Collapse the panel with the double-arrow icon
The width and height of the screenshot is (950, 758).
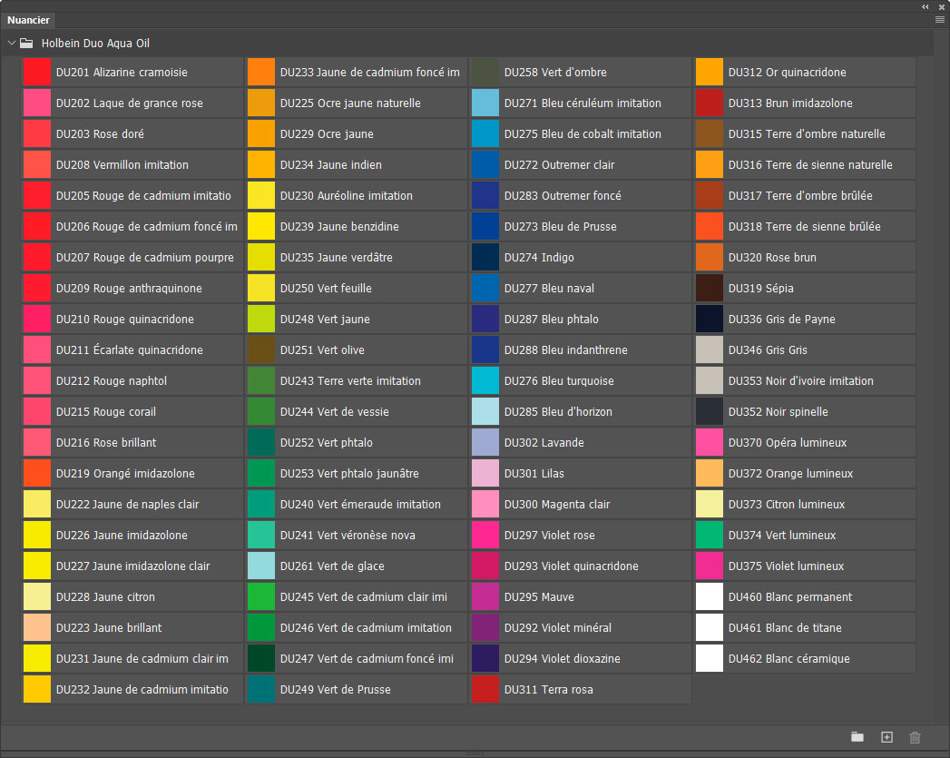tap(926, 6)
